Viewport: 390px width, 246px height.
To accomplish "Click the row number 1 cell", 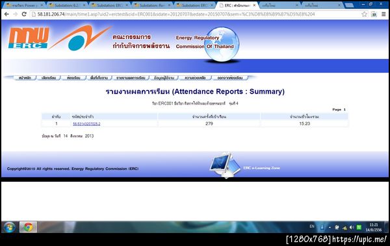I will [57, 123].
